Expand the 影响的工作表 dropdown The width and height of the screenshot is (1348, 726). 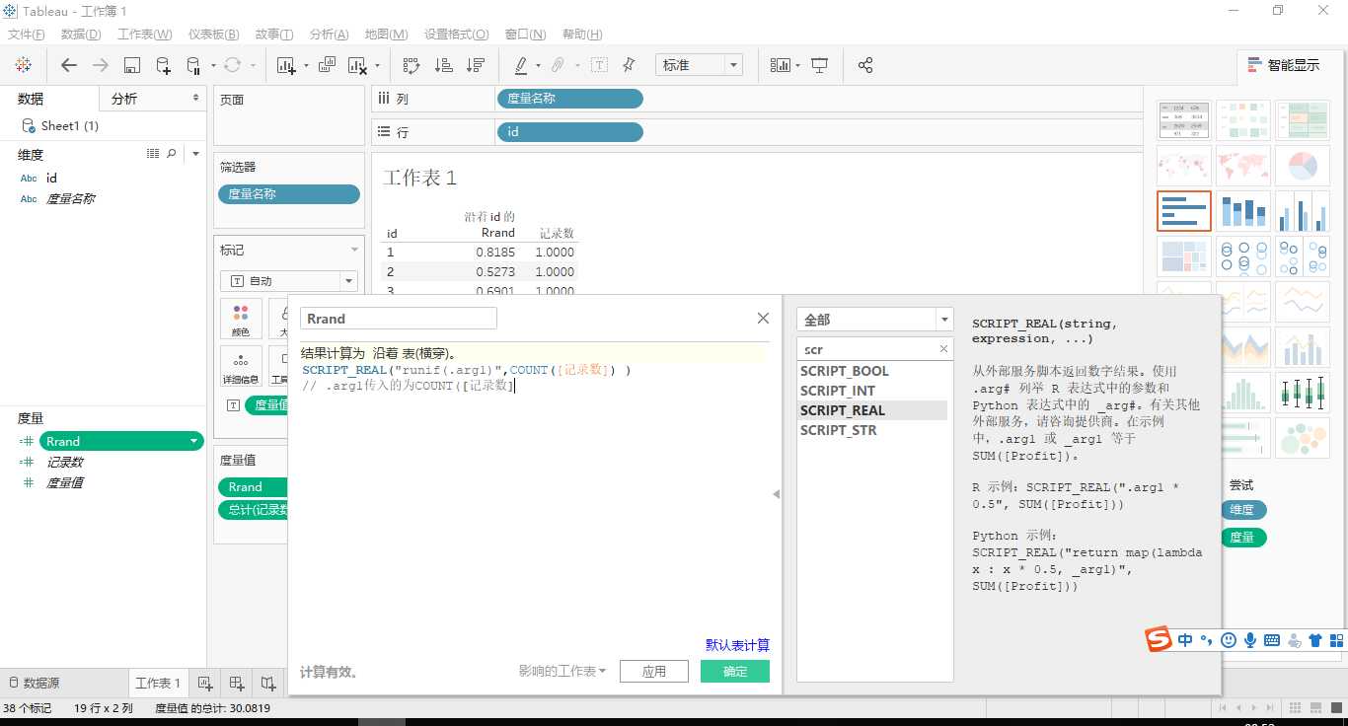coord(562,671)
